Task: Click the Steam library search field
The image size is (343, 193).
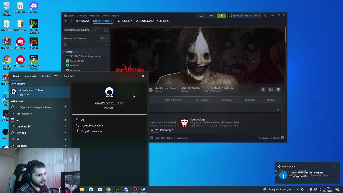Action: [83, 45]
